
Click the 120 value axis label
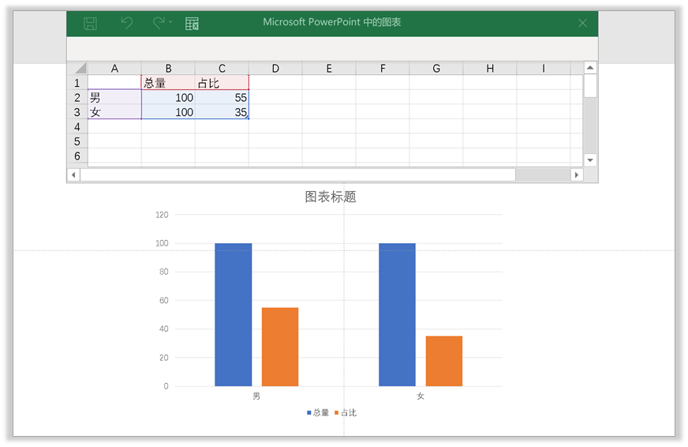tap(162, 215)
